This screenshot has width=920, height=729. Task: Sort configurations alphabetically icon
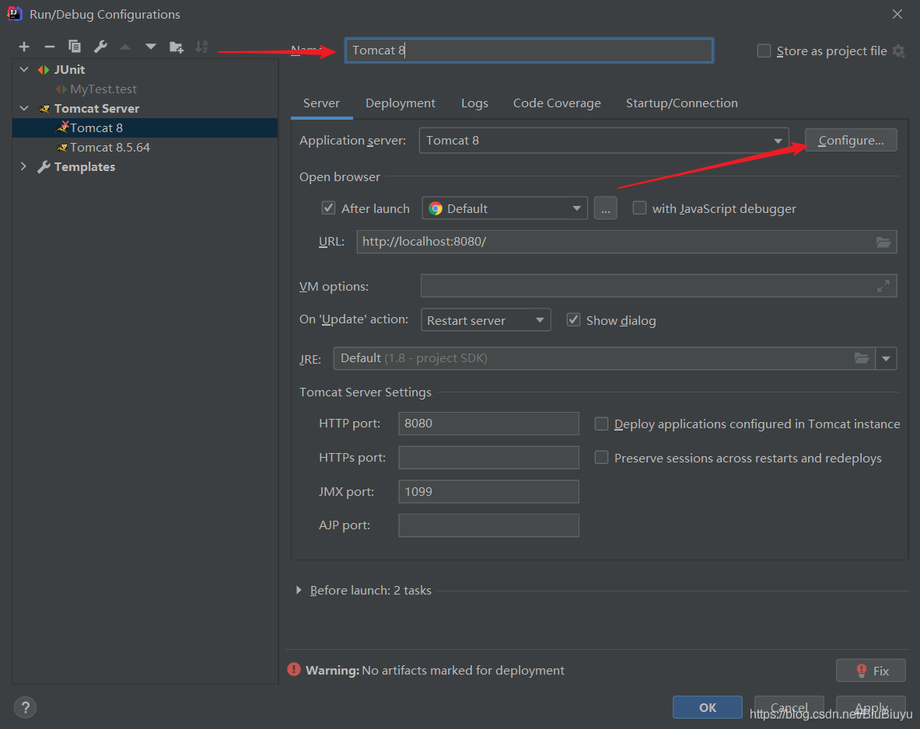[201, 47]
